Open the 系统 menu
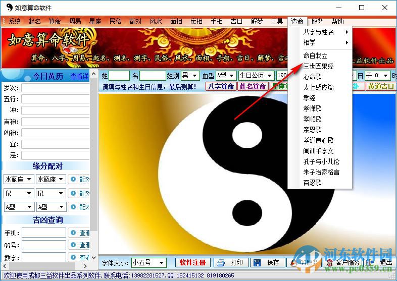The width and height of the screenshot is (397, 281). pyautogui.click(x=15, y=21)
